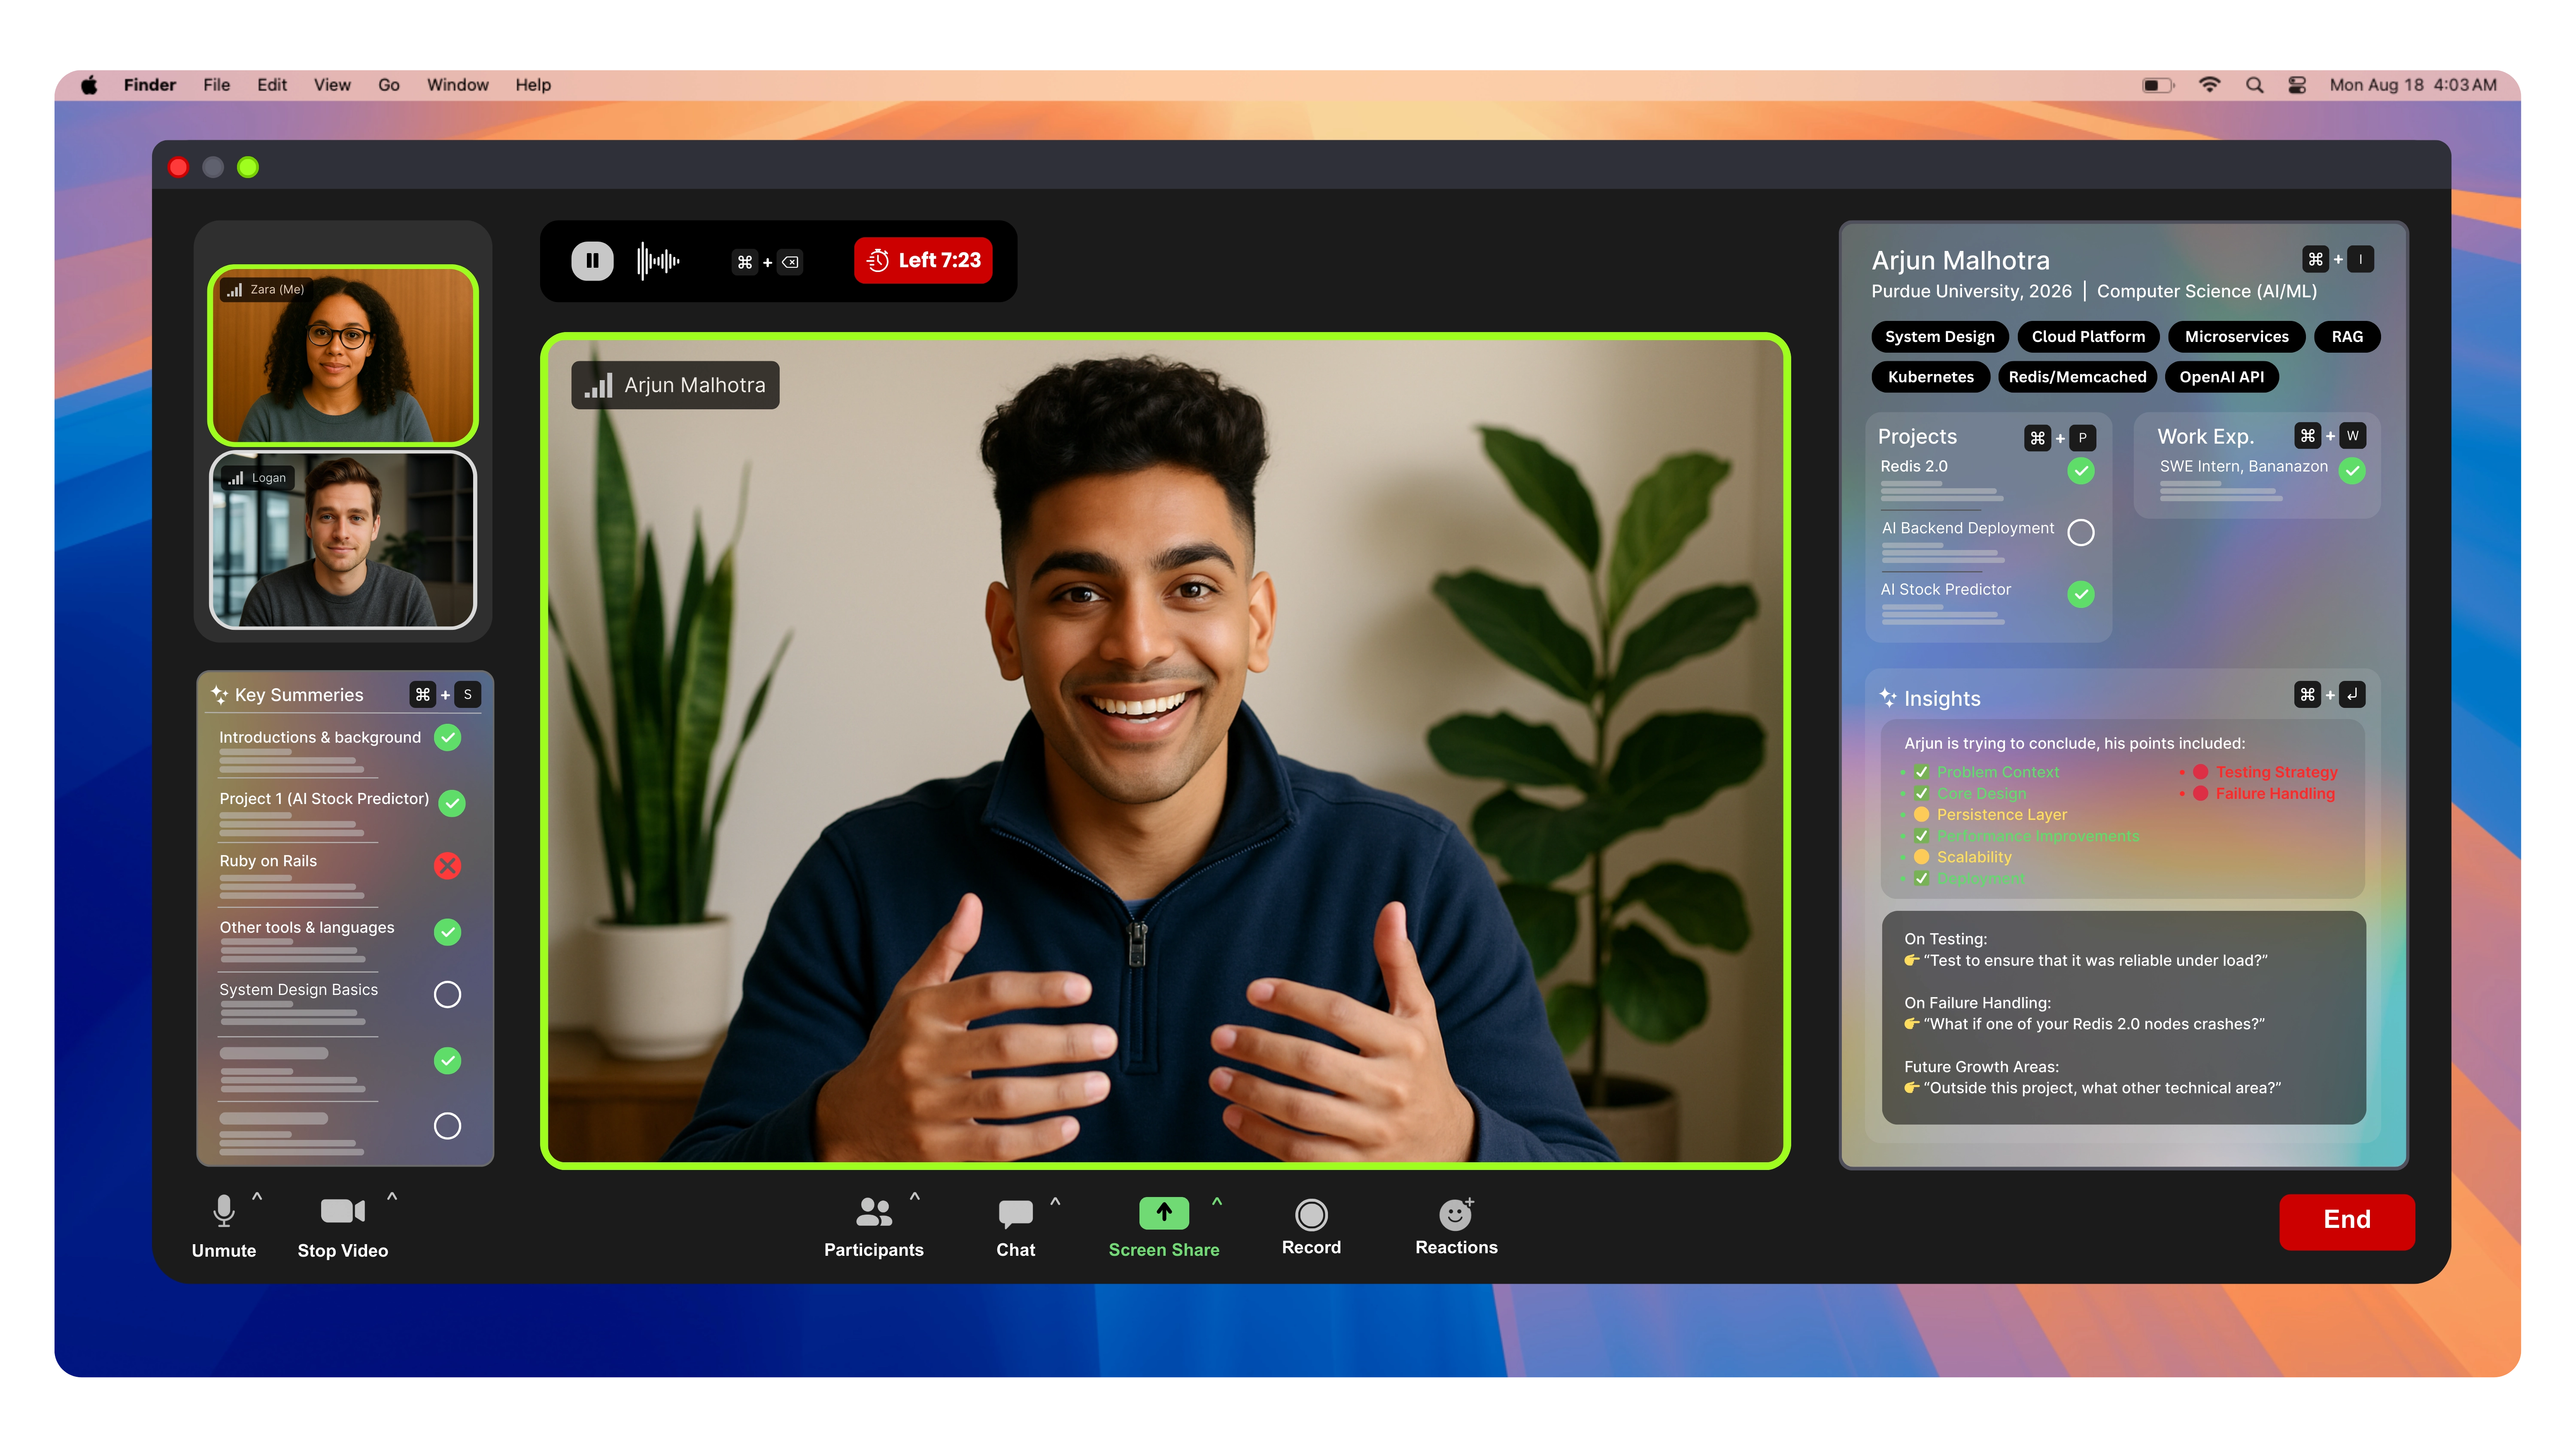2576x1448 pixels.
Task: Open the caret beside Screen Share
Action: click(x=1217, y=1201)
